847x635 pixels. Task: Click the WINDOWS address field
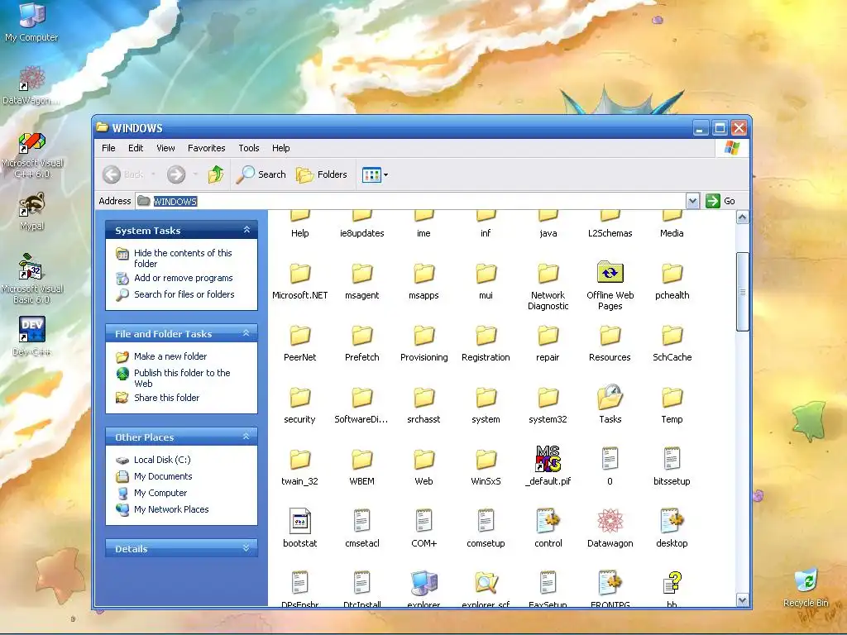pyautogui.click(x=410, y=201)
